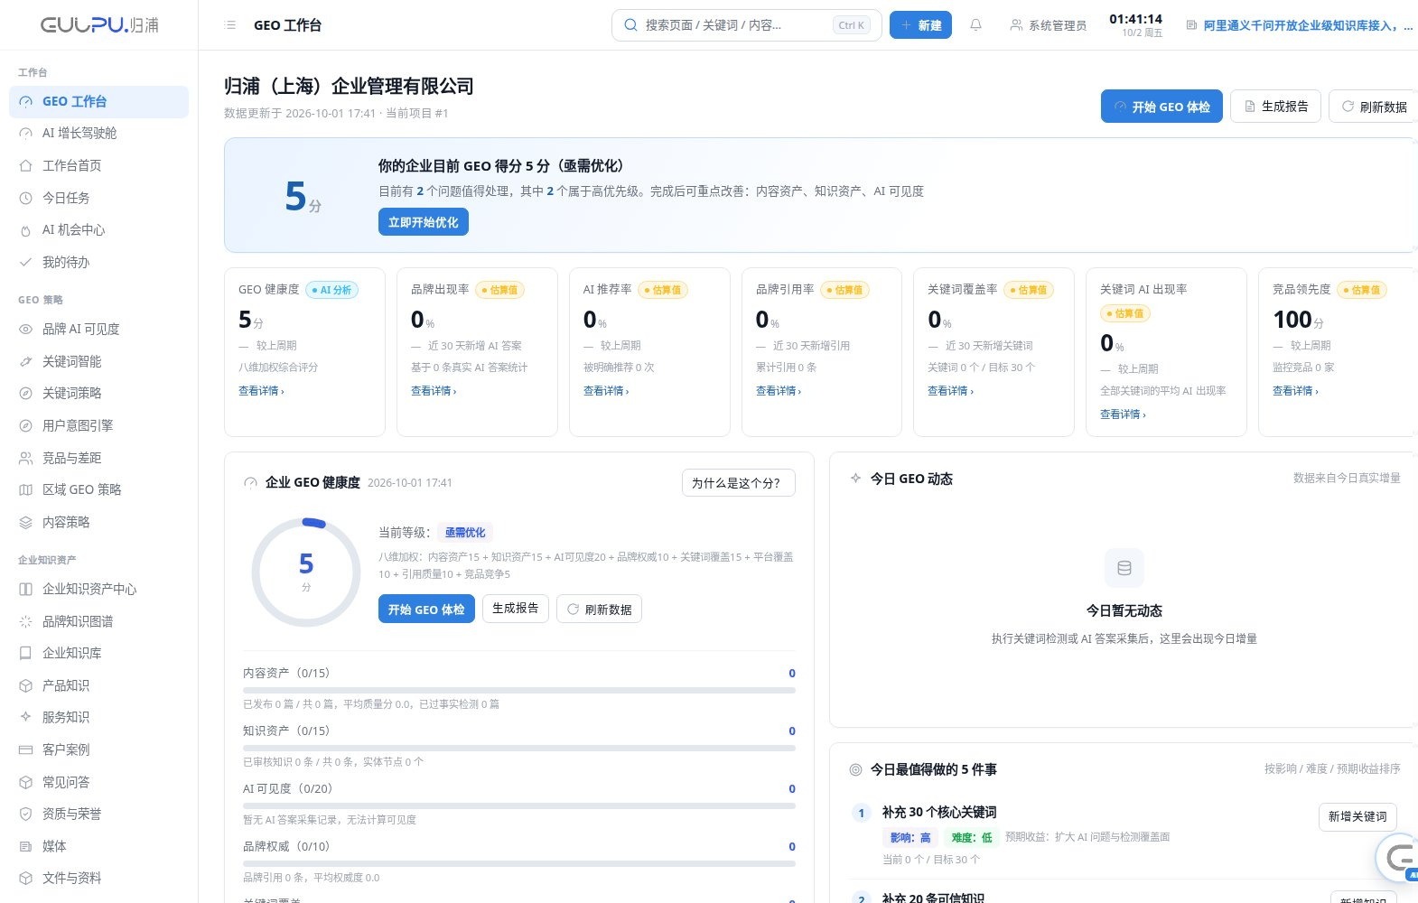1418x903 pixels.
Task: Click the 文件与资料 icon
Action: 25,878
